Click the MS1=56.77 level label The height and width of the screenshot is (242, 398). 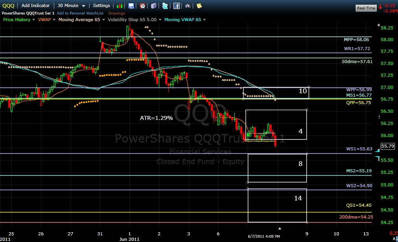359,95
